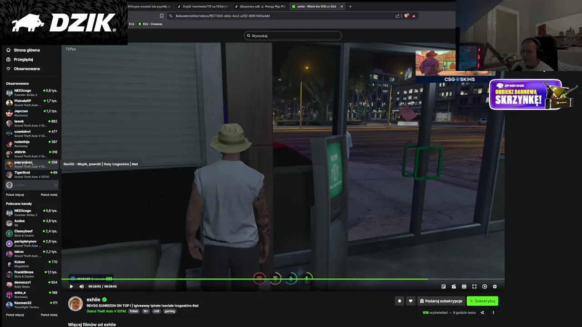Share the video with share icon

tap(482, 312)
